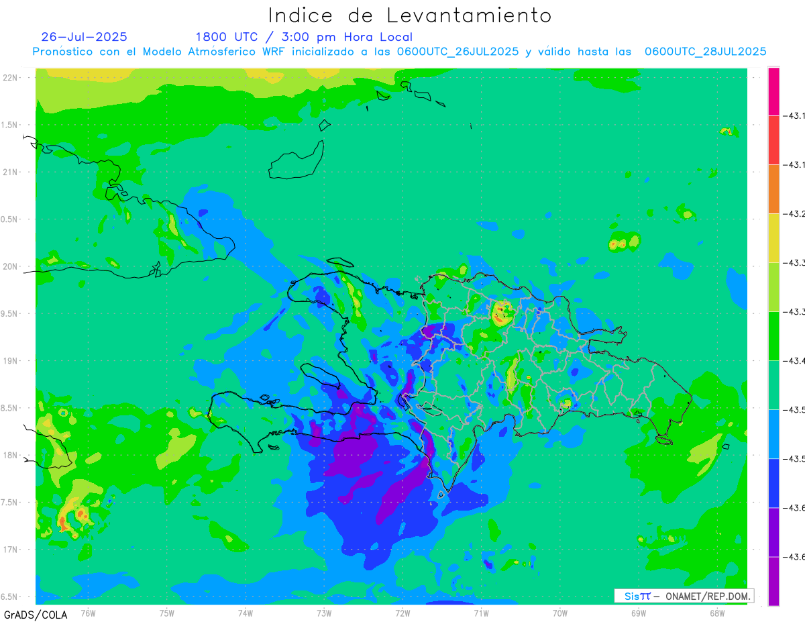Image resolution: width=805 pixels, height=622 pixels.
Task: Click the legend value '-43.2'
Action: [796, 214]
